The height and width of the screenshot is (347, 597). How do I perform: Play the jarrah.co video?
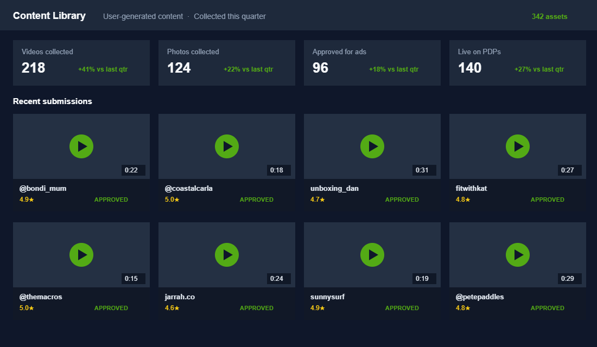(226, 255)
